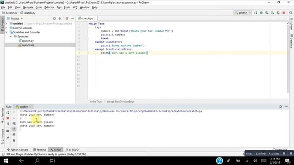Open the VCS menu
Image resolution: width=294 pixels, height=165 pixels.
75,7
